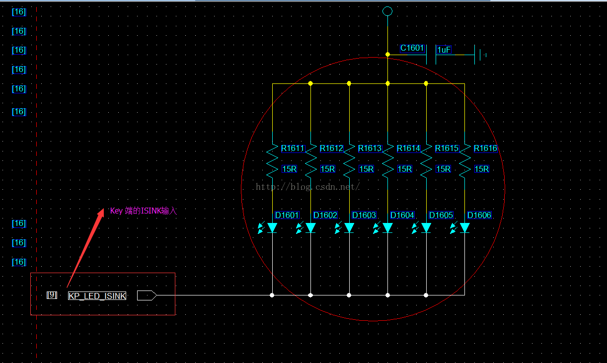Select the C1601 capacitor symbol
Image resolution: width=607 pixels, height=363 pixels.
pyautogui.click(x=431, y=55)
